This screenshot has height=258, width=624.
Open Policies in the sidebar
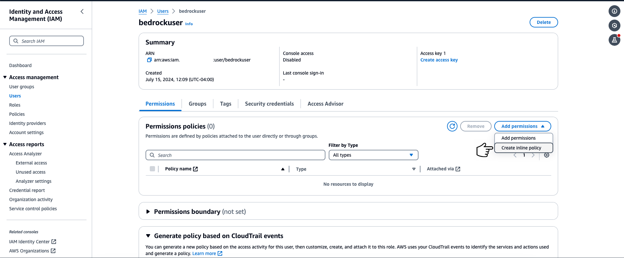click(17, 114)
